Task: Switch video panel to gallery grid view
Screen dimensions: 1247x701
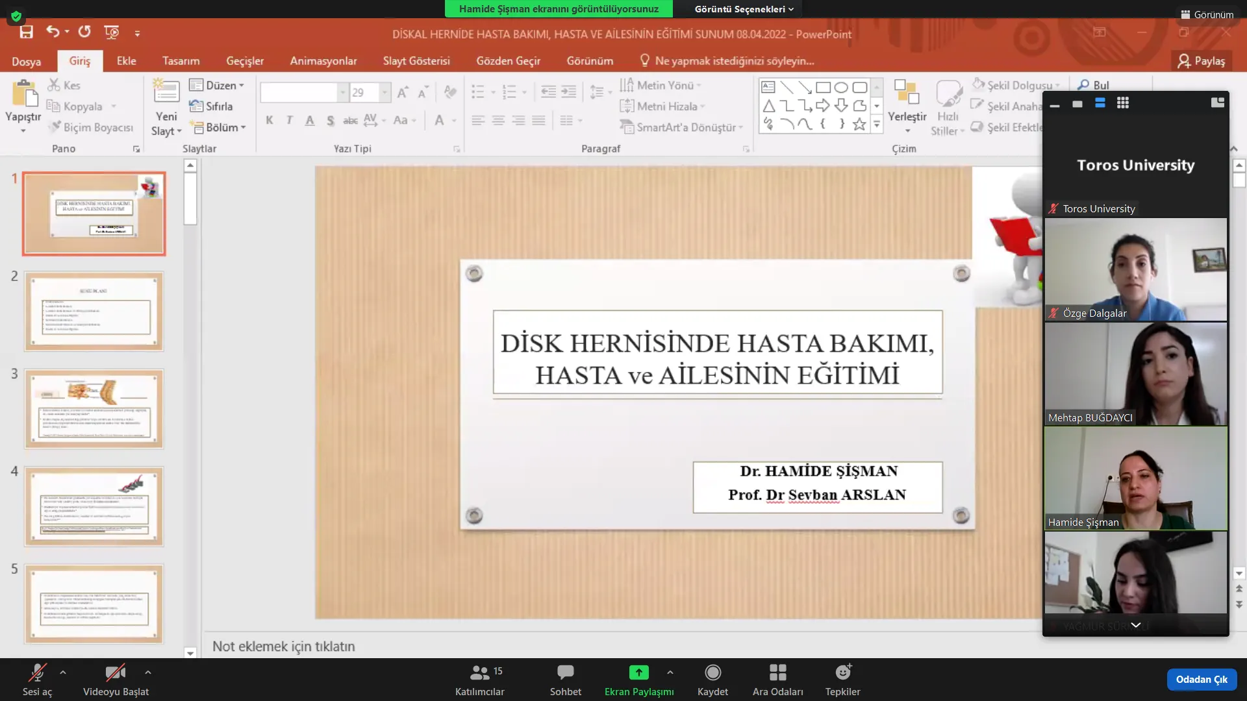Action: 1123,103
